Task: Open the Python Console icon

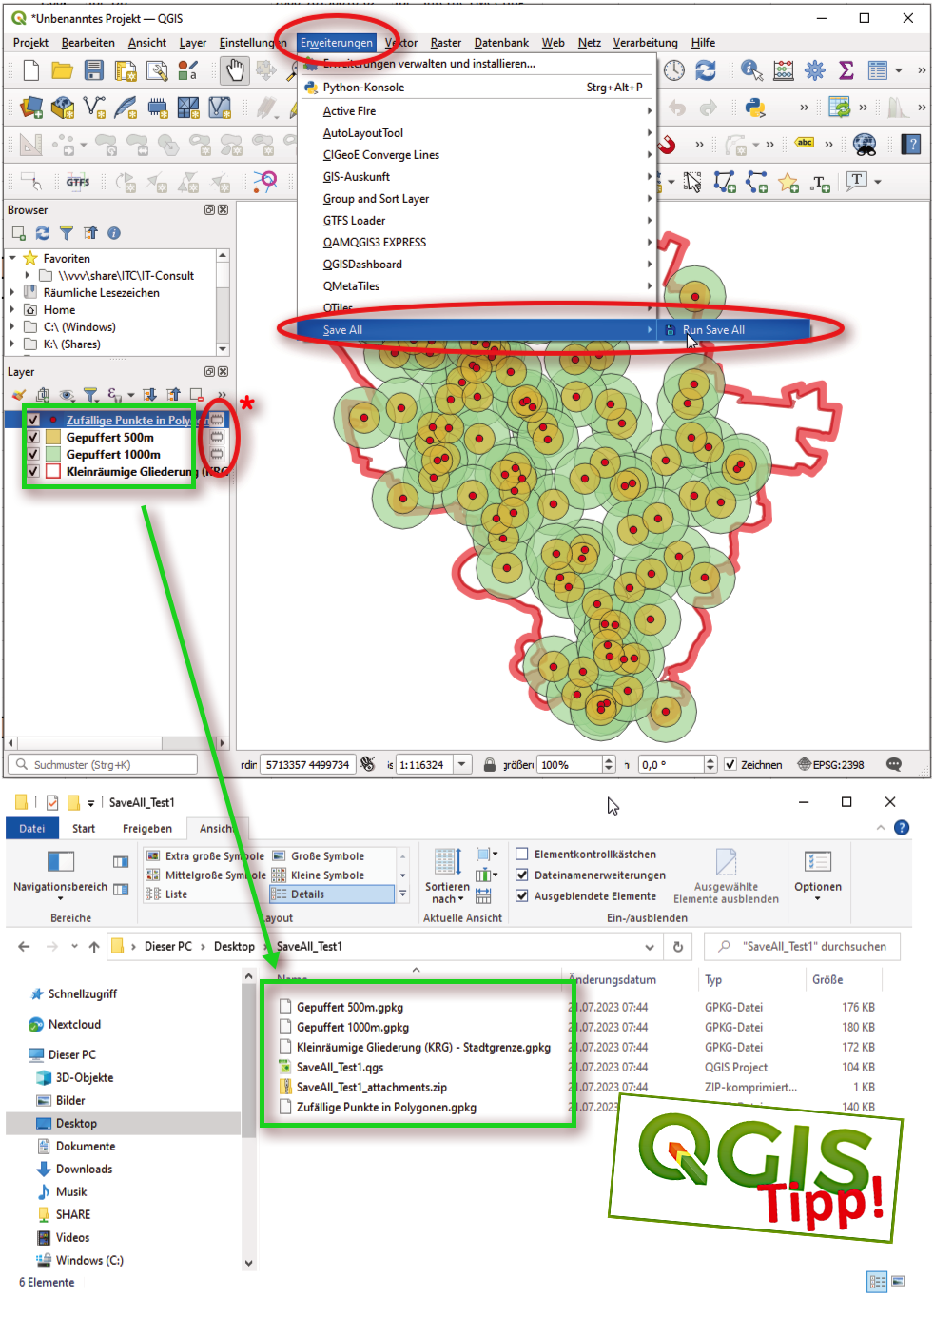Action: (x=755, y=108)
